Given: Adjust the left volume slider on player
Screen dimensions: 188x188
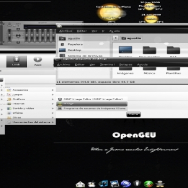Looking at the screenshot, I should pos(9,36).
